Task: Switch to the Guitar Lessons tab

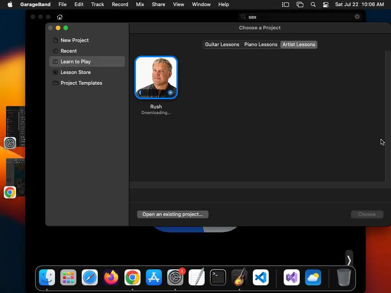Action: (x=222, y=45)
